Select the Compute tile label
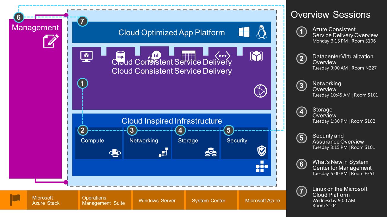 (93, 140)
